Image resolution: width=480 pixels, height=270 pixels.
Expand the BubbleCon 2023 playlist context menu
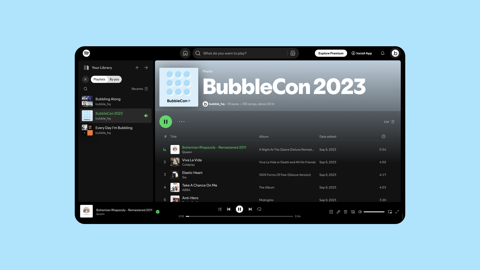(x=182, y=122)
